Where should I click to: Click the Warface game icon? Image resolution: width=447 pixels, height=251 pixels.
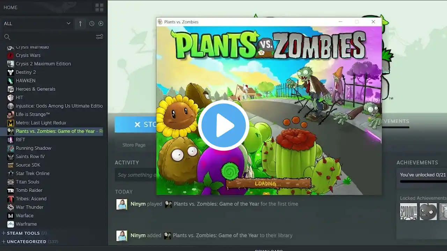click(10, 215)
